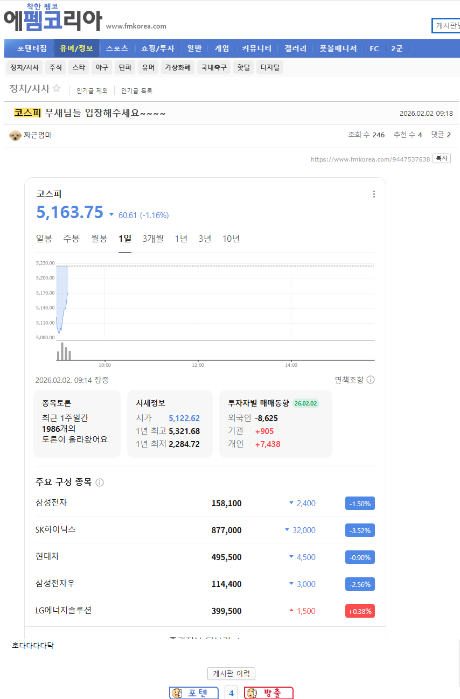Click the SK하이닉스 stock row
Viewport: 460px width, 699px height.
click(x=205, y=530)
